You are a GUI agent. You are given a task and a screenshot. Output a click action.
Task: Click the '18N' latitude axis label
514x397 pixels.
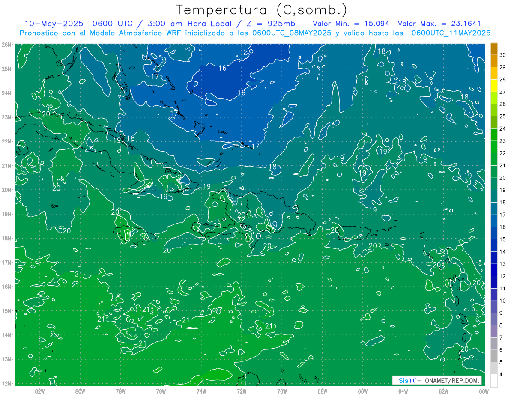pos(6,238)
